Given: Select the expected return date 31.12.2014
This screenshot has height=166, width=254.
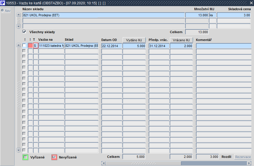Looking at the screenshot, I should tap(159, 46).
